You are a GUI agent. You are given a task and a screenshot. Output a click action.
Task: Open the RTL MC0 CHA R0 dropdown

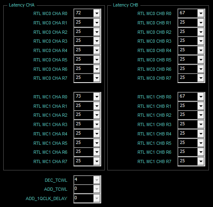click(97, 13)
